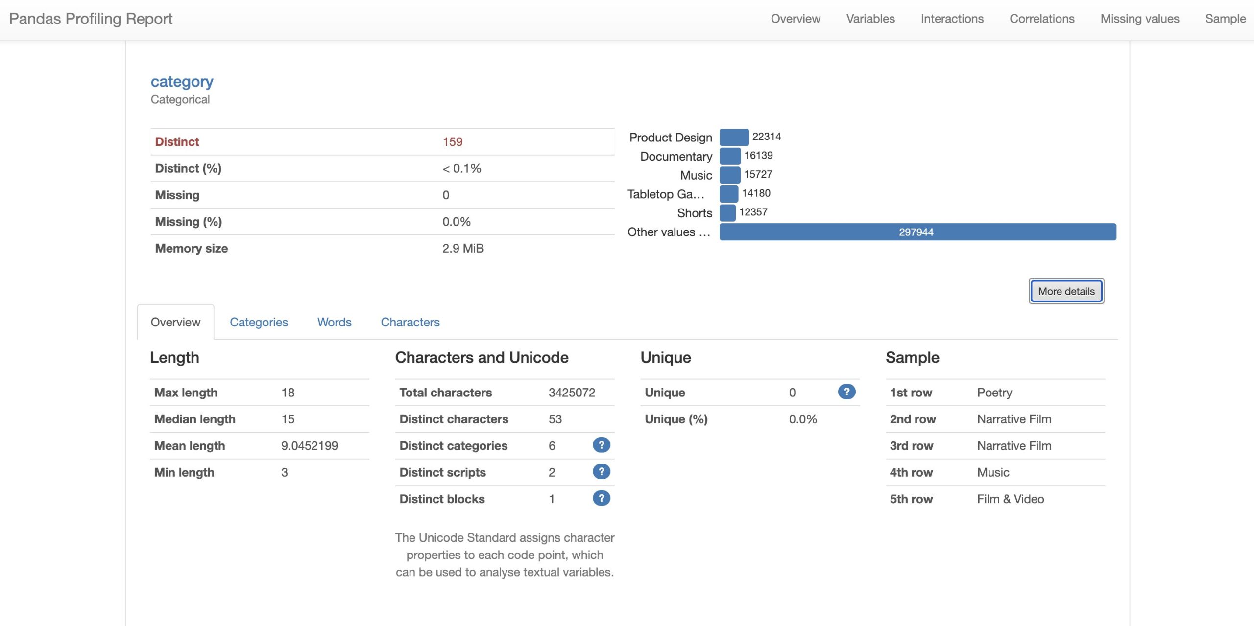Screen dimensions: 1254x626
Task: Click the Distinct value 159
Action: 452,142
